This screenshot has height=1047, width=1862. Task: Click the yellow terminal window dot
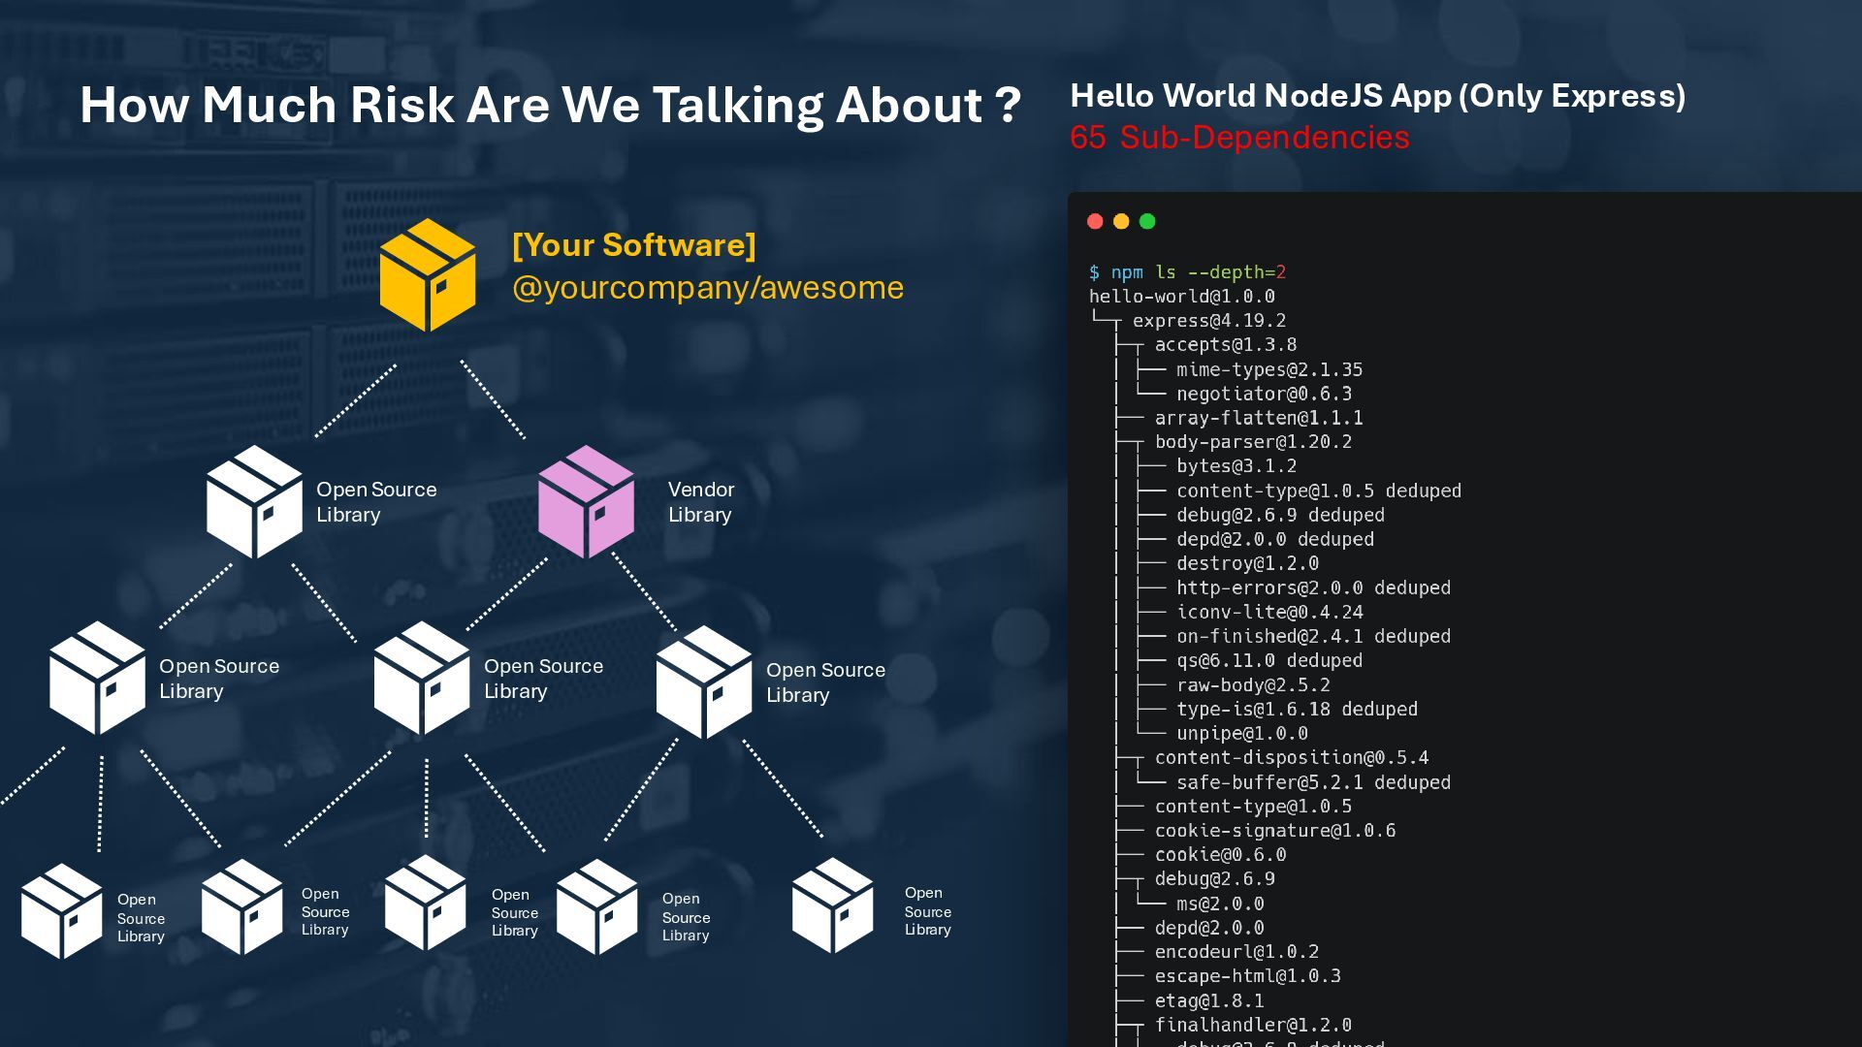(1121, 221)
